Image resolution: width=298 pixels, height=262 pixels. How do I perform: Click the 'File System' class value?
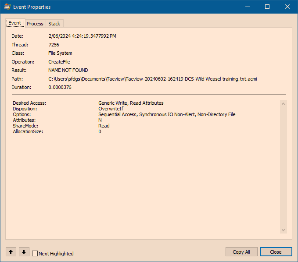[x=60, y=53]
